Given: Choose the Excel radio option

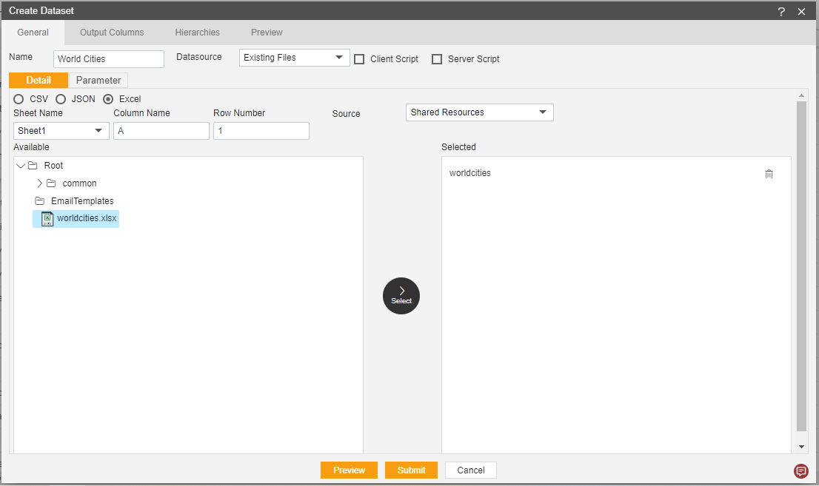Looking at the screenshot, I should 108,99.
